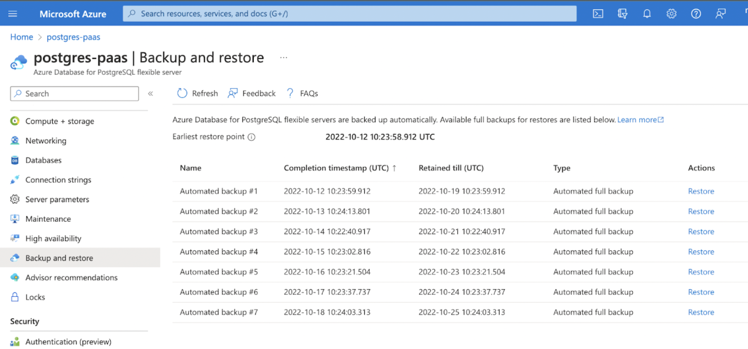Open Cloud Shell from the top bar

coord(598,14)
